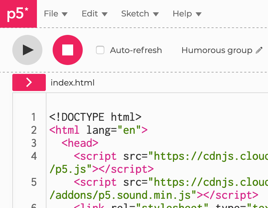Run the sketch with the play button

27,50
